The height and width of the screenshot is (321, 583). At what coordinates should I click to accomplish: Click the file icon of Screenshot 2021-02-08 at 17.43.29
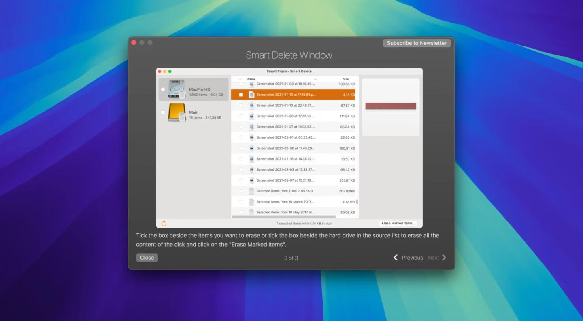pos(251,148)
